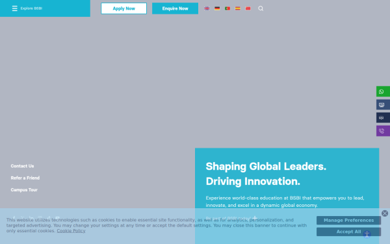Open the accessibility widget icon
Viewport: 390px width, 244px height.
pyautogui.click(x=367, y=234)
